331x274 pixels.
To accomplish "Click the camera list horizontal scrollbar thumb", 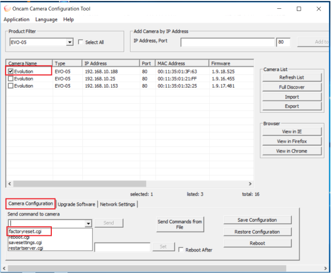I will (80, 184).
